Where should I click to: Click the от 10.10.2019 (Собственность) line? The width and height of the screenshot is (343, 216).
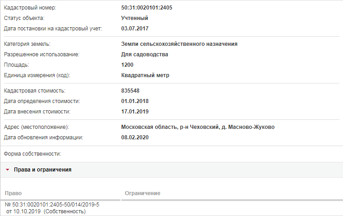tap(46, 211)
